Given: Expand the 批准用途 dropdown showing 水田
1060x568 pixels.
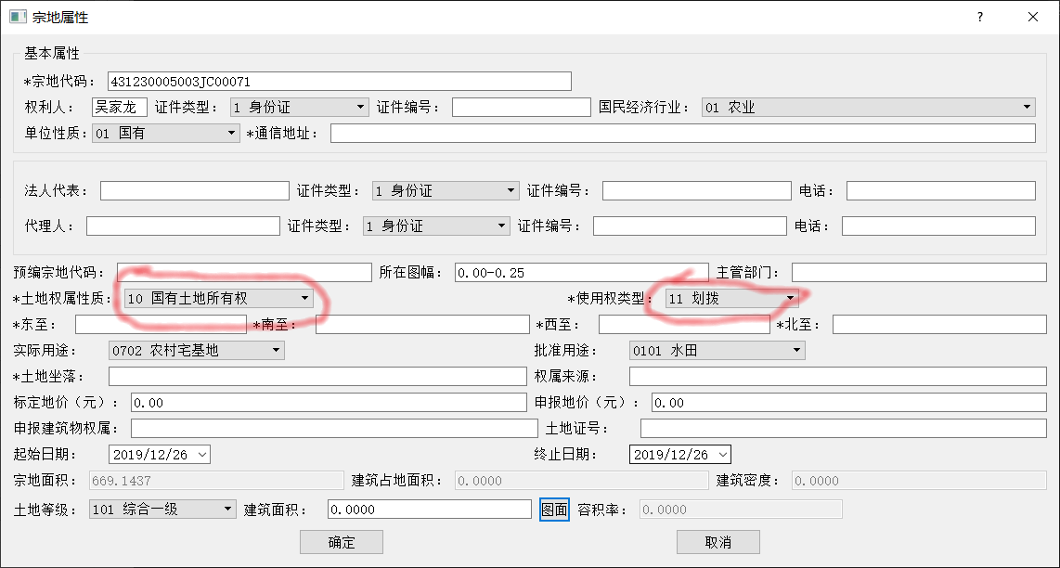Looking at the screenshot, I should pyautogui.click(x=717, y=350).
